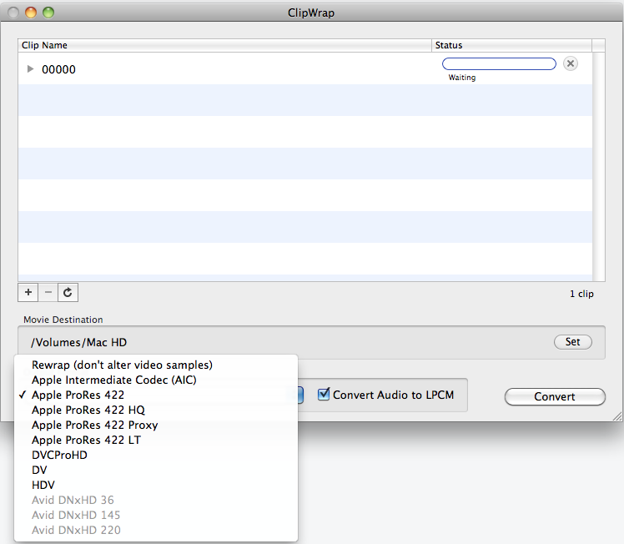Click the Clip Name column header
Viewport: 624px width, 544px height.
point(225,45)
